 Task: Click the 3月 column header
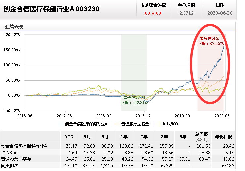tap(87, 137)
